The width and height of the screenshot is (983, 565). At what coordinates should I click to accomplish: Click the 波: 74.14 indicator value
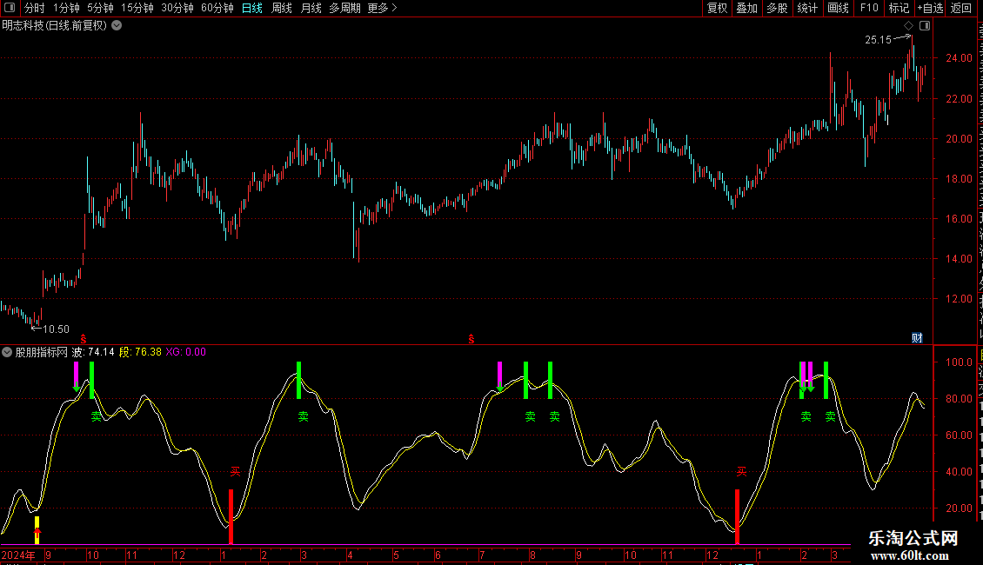pyautogui.click(x=93, y=352)
